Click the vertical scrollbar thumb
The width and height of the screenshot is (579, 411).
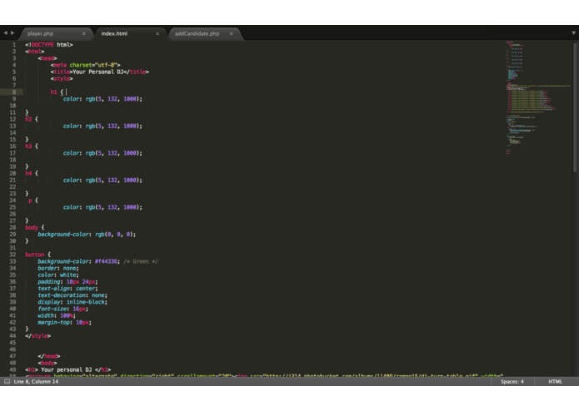point(575,106)
